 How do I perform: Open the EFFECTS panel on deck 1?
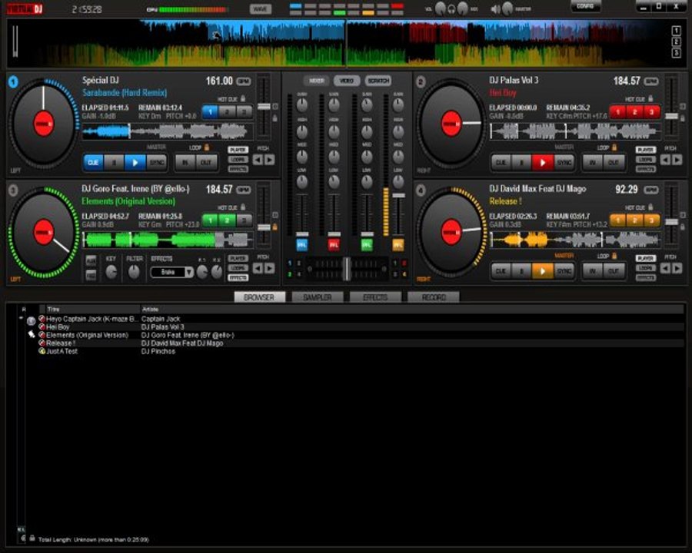click(238, 169)
